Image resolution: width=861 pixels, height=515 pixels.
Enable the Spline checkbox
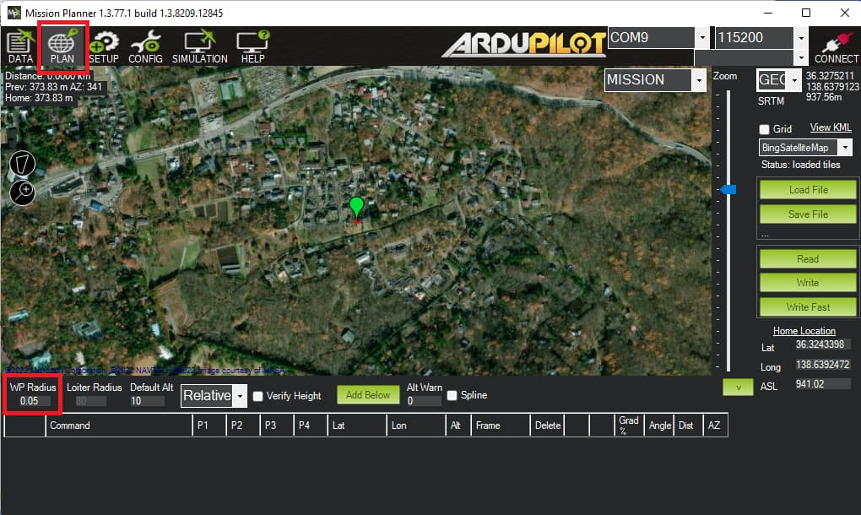click(452, 395)
